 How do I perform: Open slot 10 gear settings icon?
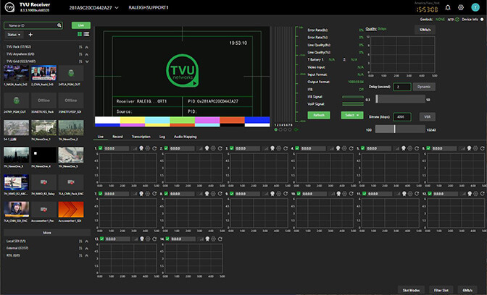344,194
